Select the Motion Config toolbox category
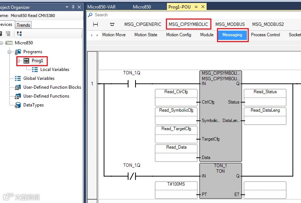The image size is (301, 203). (179, 35)
